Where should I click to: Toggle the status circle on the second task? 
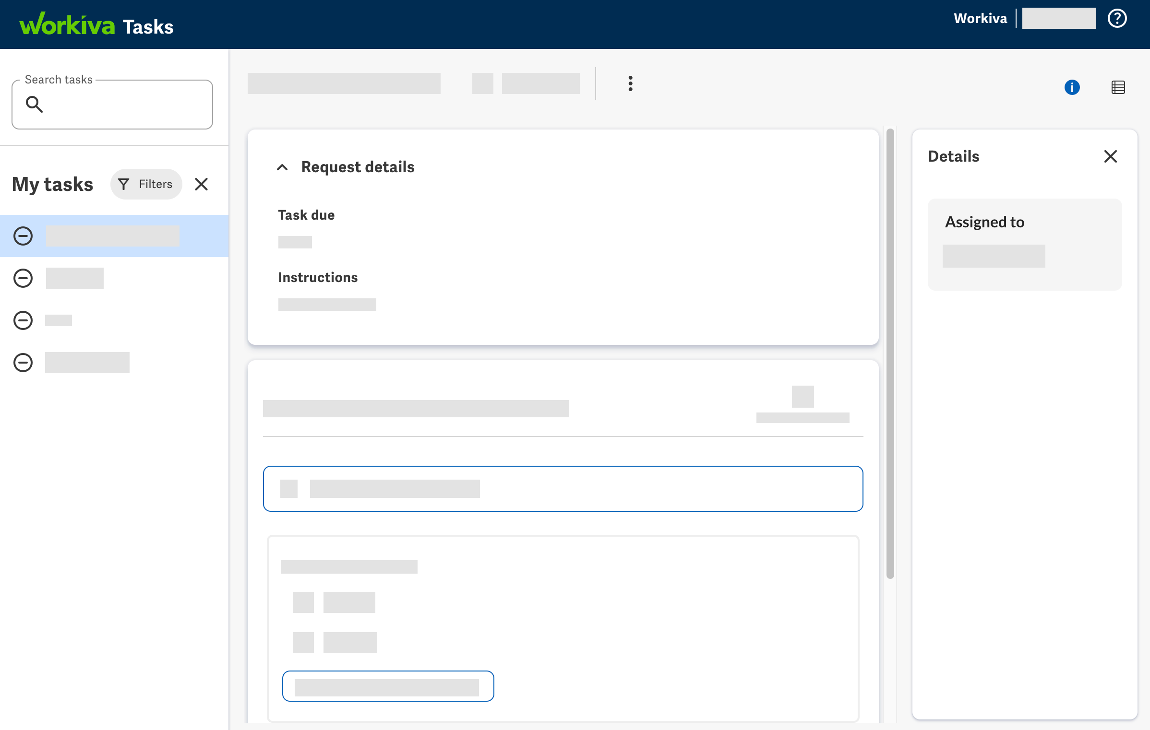pyautogui.click(x=23, y=278)
